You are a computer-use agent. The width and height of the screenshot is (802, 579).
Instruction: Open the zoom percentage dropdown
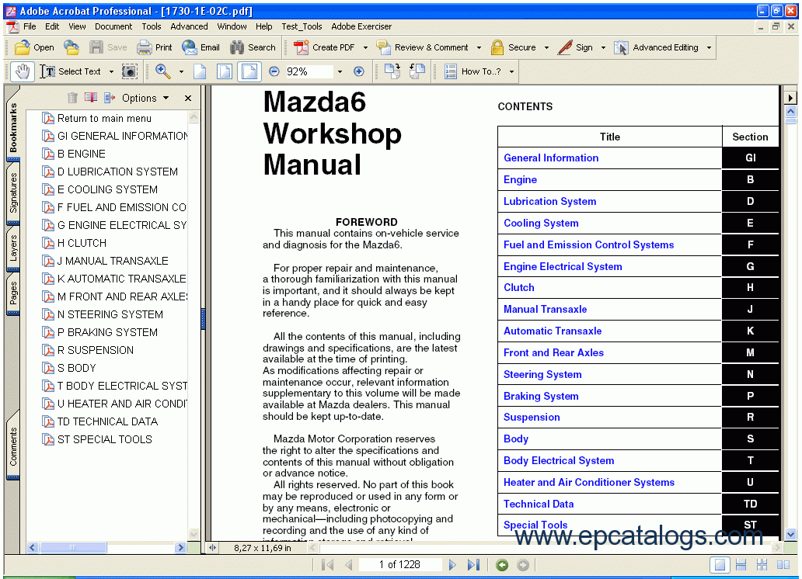(x=340, y=71)
